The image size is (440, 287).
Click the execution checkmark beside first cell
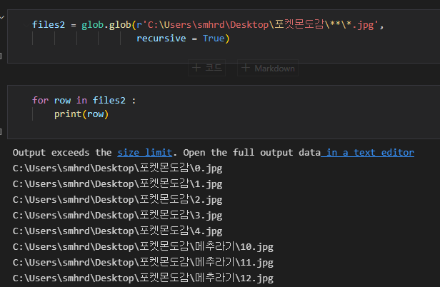(x=2, y=17)
